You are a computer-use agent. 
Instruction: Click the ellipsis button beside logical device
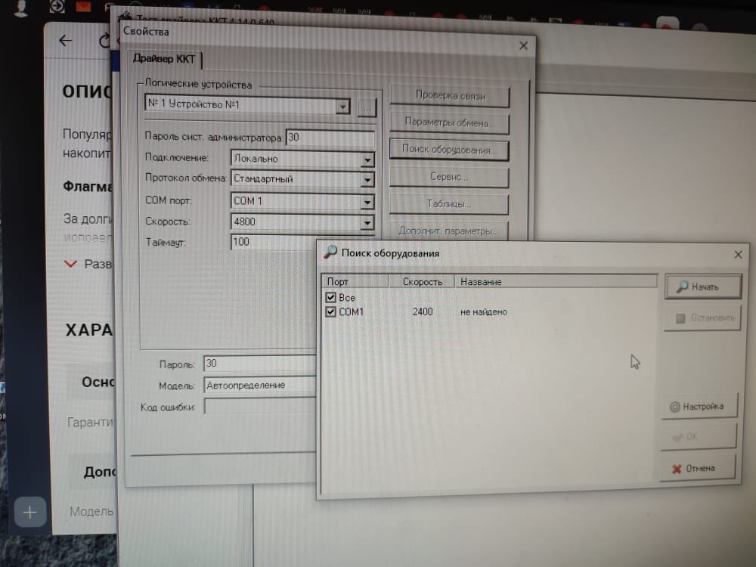point(367,107)
